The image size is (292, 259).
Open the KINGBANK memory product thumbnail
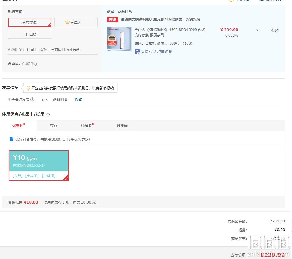tap(119, 39)
